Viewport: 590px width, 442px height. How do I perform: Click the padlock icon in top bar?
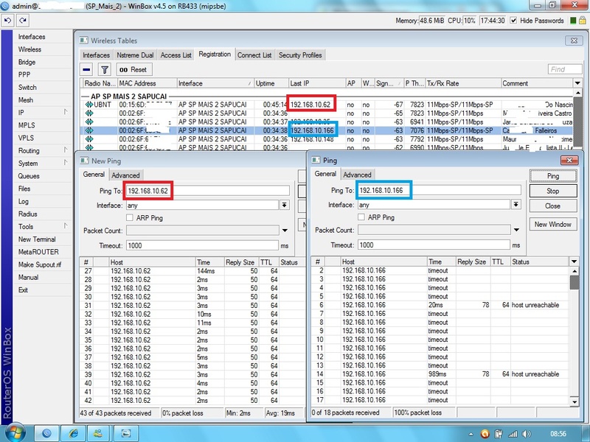[583, 21]
